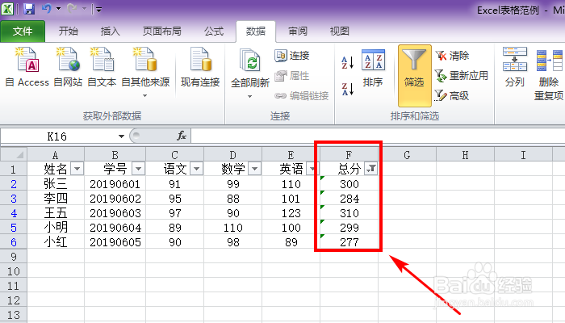Click 清除 to clear the filter
Screen dimensions: 565x323
tap(453, 56)
